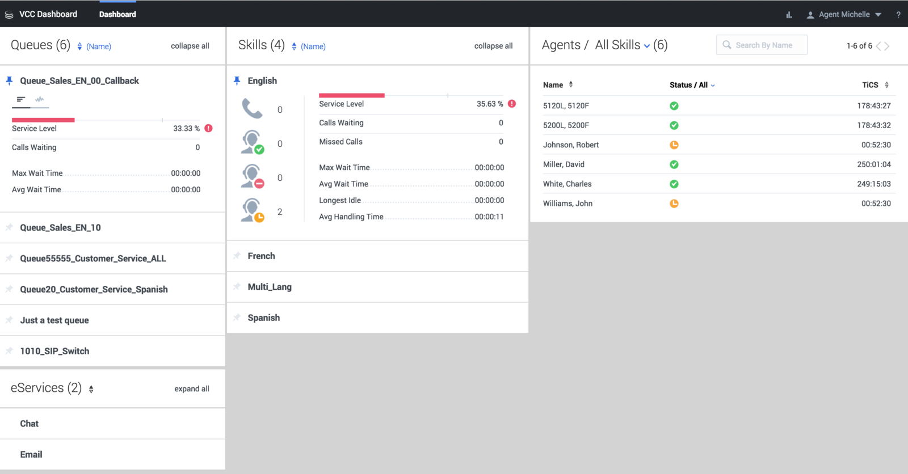Pin the Queue55555_Customer_Service_ALL queue
This screenshot has width=908, height=474.
[9, 258]
